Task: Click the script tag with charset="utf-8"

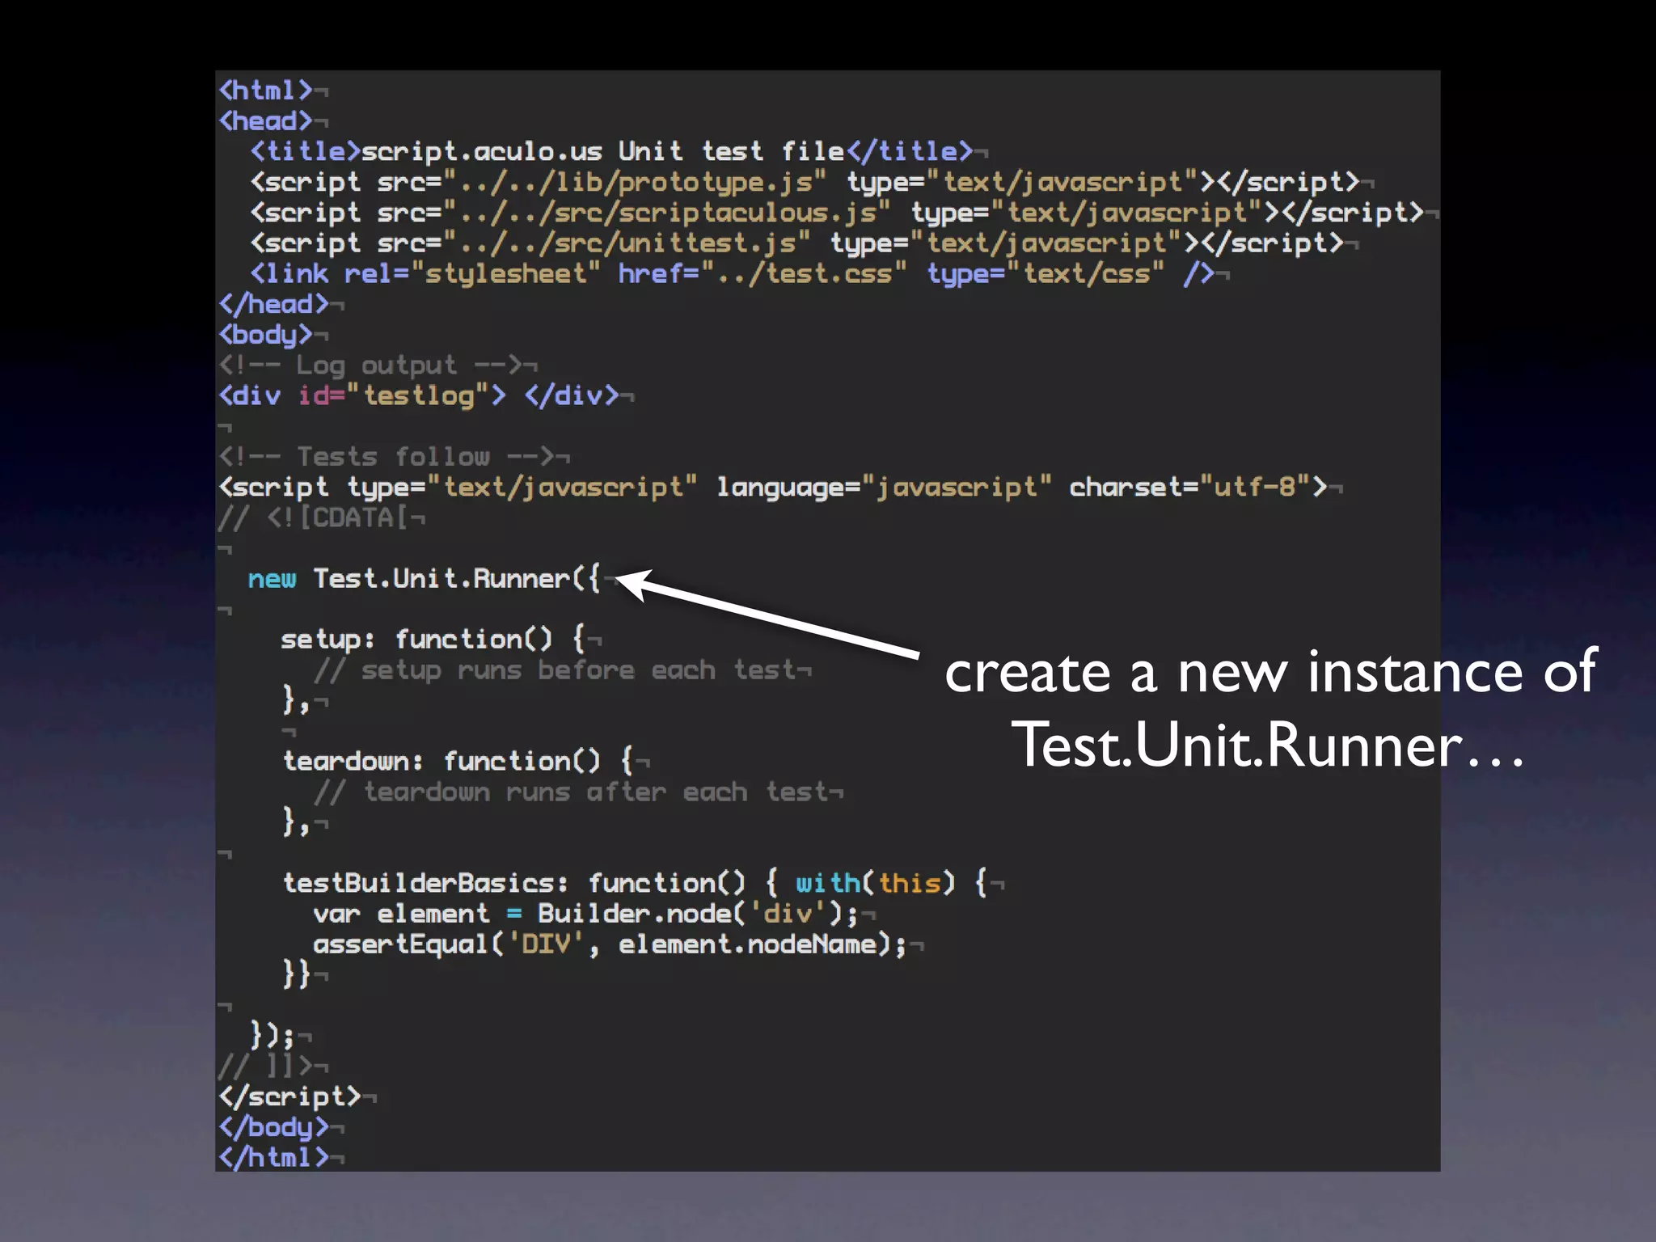Action: point(773,487)
